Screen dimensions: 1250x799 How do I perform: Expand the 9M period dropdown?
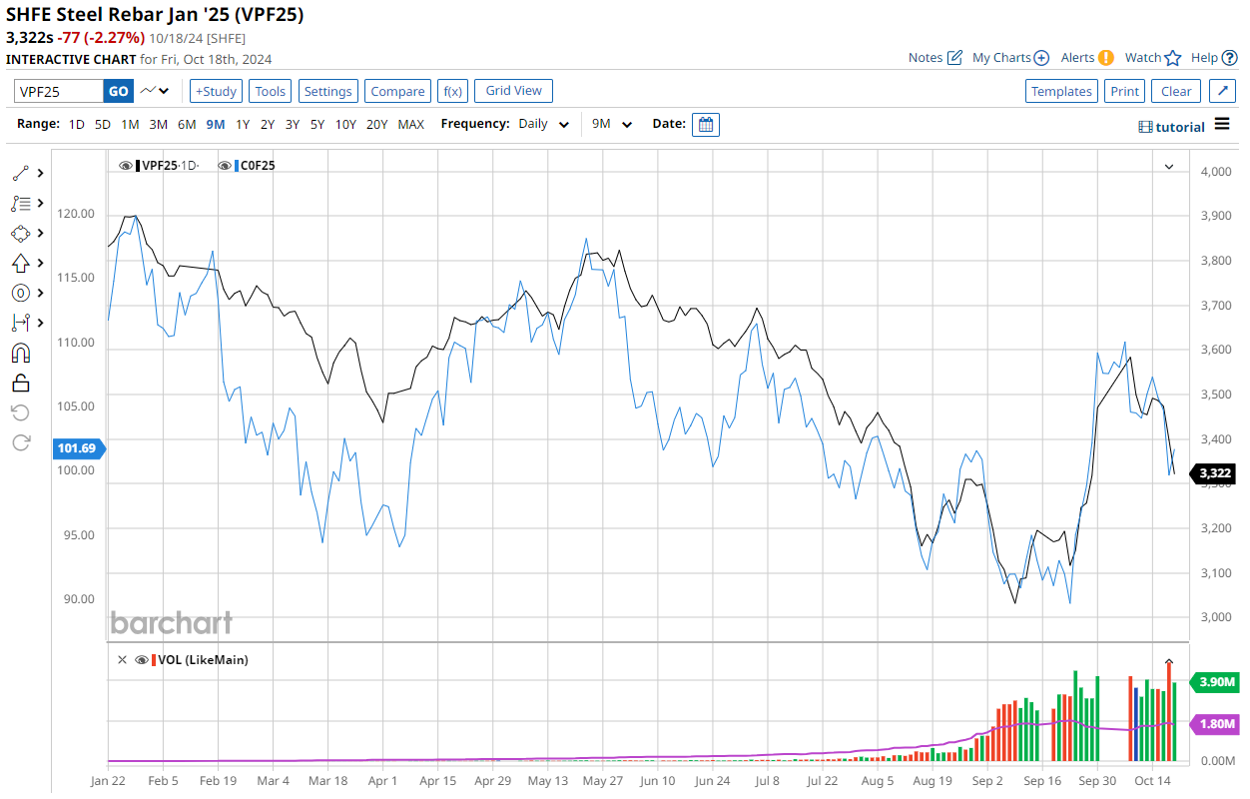click(x=612, y=125)
